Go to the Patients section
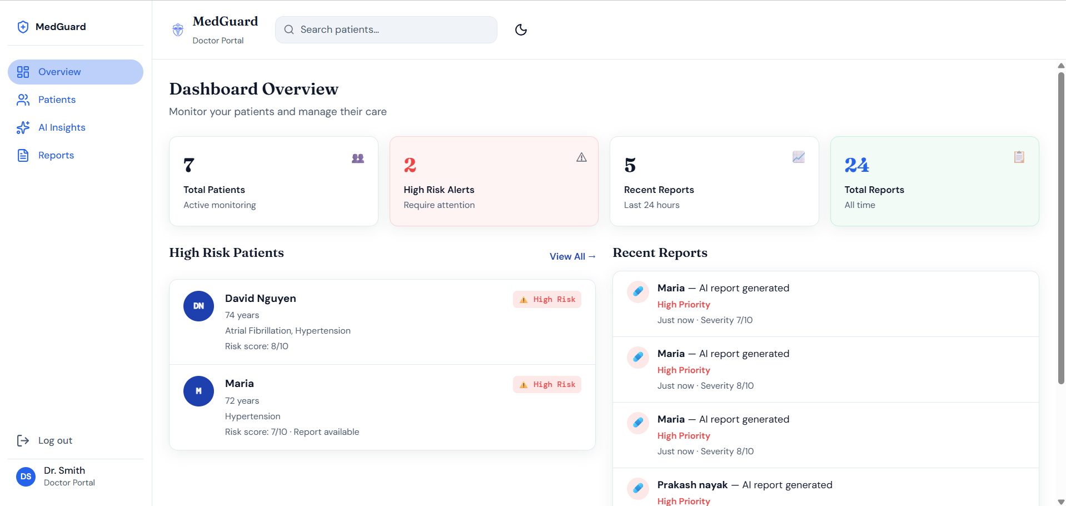 point(76,100)
